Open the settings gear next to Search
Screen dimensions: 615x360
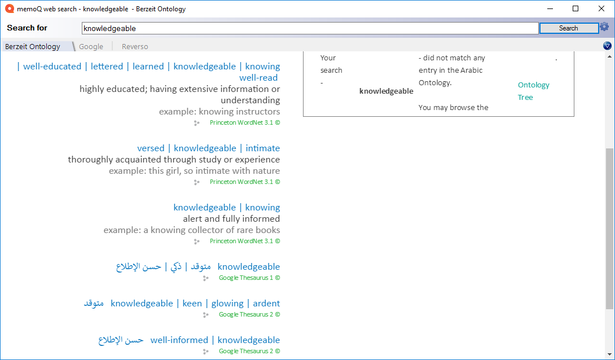pyautogui.click(x=604, y=27)
